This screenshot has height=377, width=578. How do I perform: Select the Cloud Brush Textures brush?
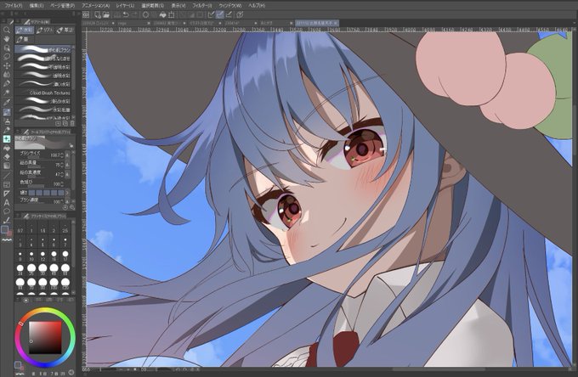[x=43, y=93]
